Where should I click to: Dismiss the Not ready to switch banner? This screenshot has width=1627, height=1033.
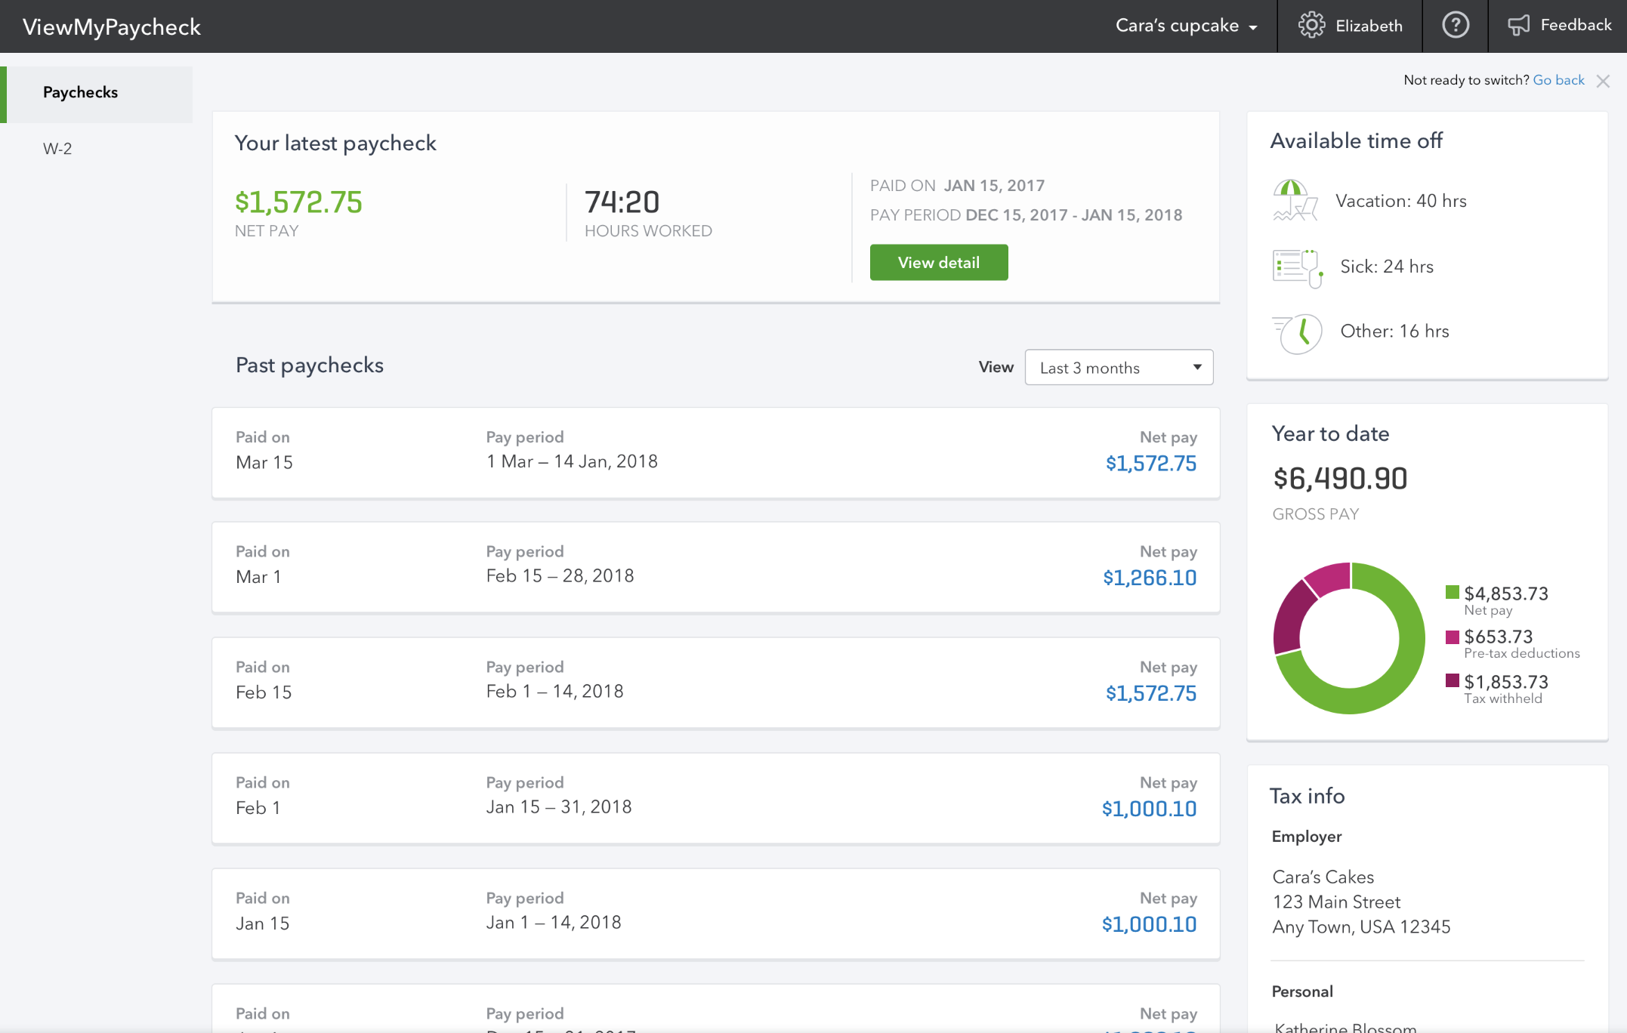tap(1603, 81)
